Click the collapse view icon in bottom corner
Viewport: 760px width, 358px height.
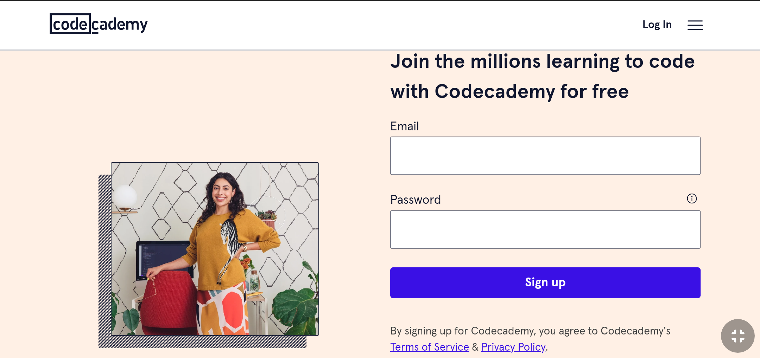[738, 336]
